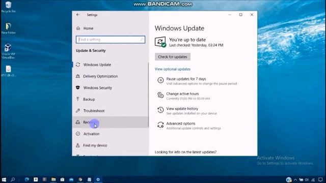The height and width of the screenshot is (183, 326).
Task: Click the magnifier icon in the search box
Action: [142, 40]
